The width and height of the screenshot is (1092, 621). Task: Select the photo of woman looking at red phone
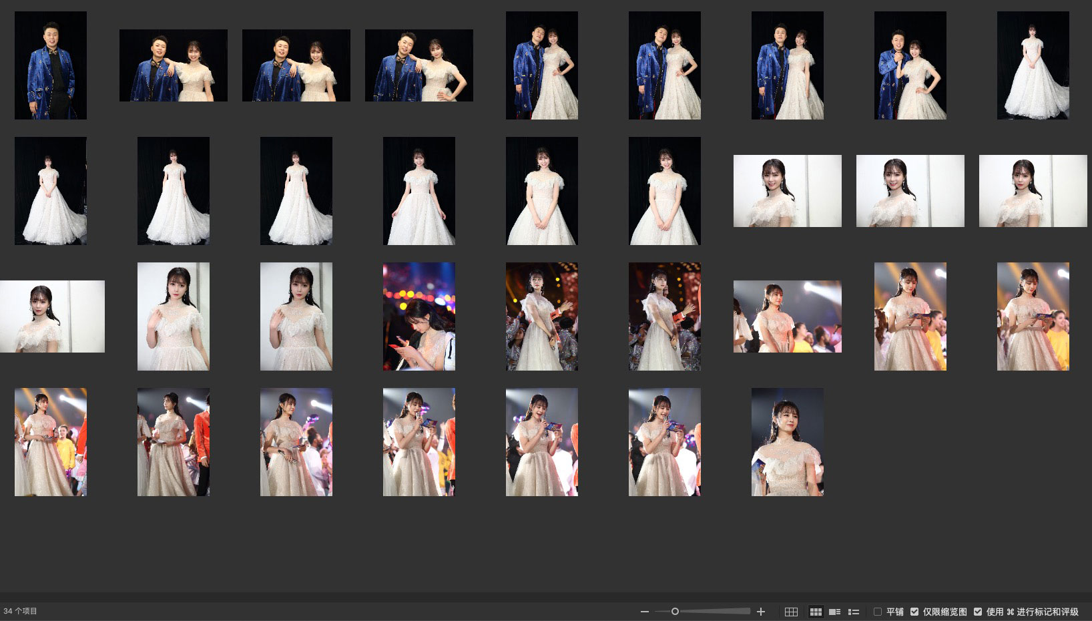[419, 317]
